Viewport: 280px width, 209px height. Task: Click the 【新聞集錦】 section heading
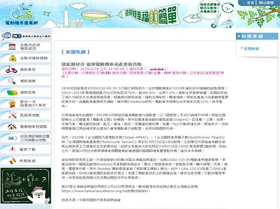(x=76, y=52)
